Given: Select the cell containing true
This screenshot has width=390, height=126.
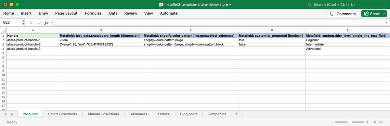Looking at the screenshot, I should 272,40.
